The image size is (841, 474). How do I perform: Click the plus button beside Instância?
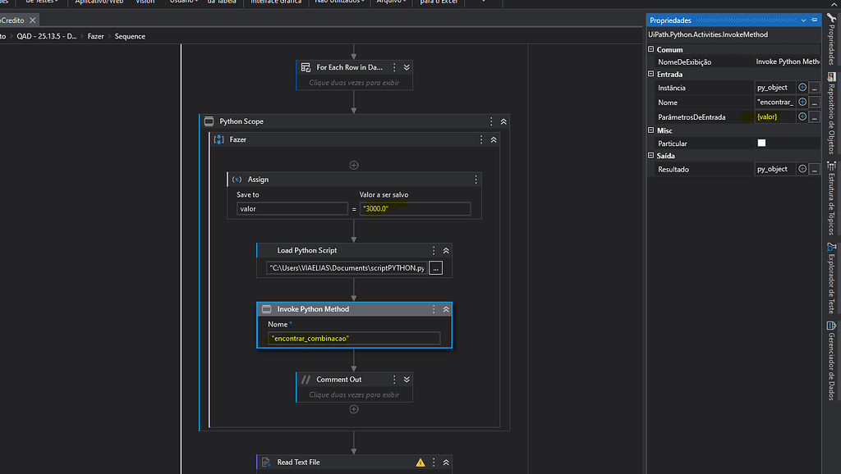(x=802, y=87)
